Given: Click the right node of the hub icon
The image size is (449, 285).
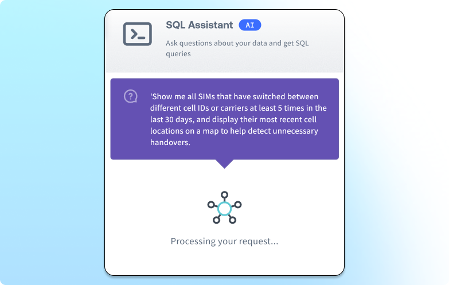Looking at the screenshot, I should (x=239, y=204).
